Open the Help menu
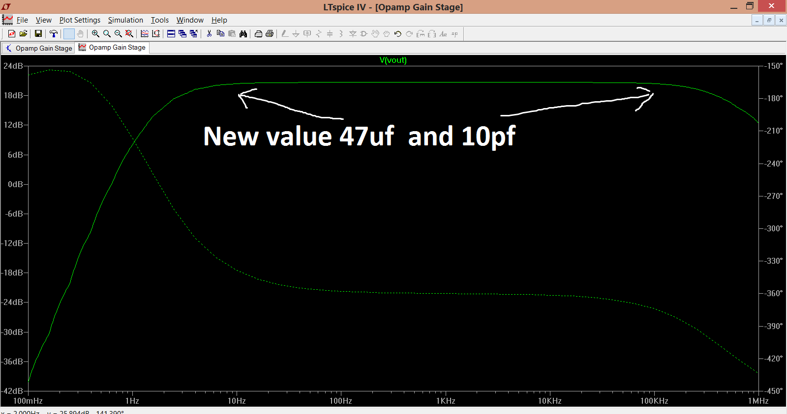The width and height of the screenshot is (787, 414). coord(219,20)
